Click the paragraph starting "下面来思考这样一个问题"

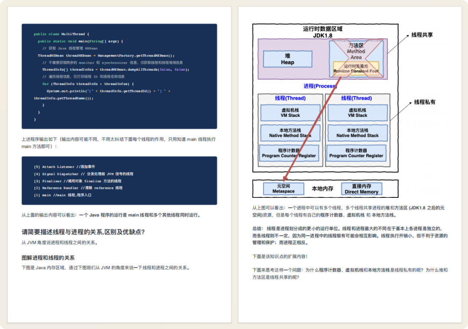[350, 274]
